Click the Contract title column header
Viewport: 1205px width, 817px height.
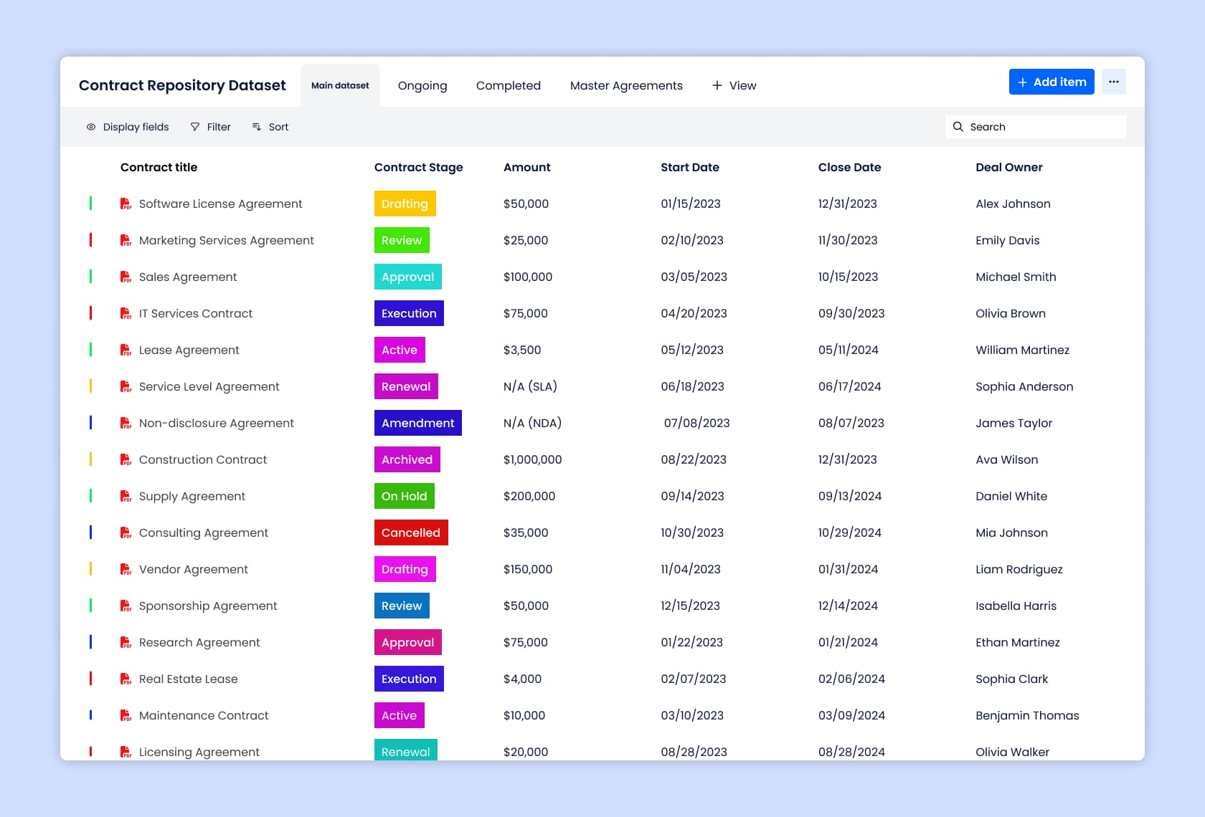pos(159,167)
